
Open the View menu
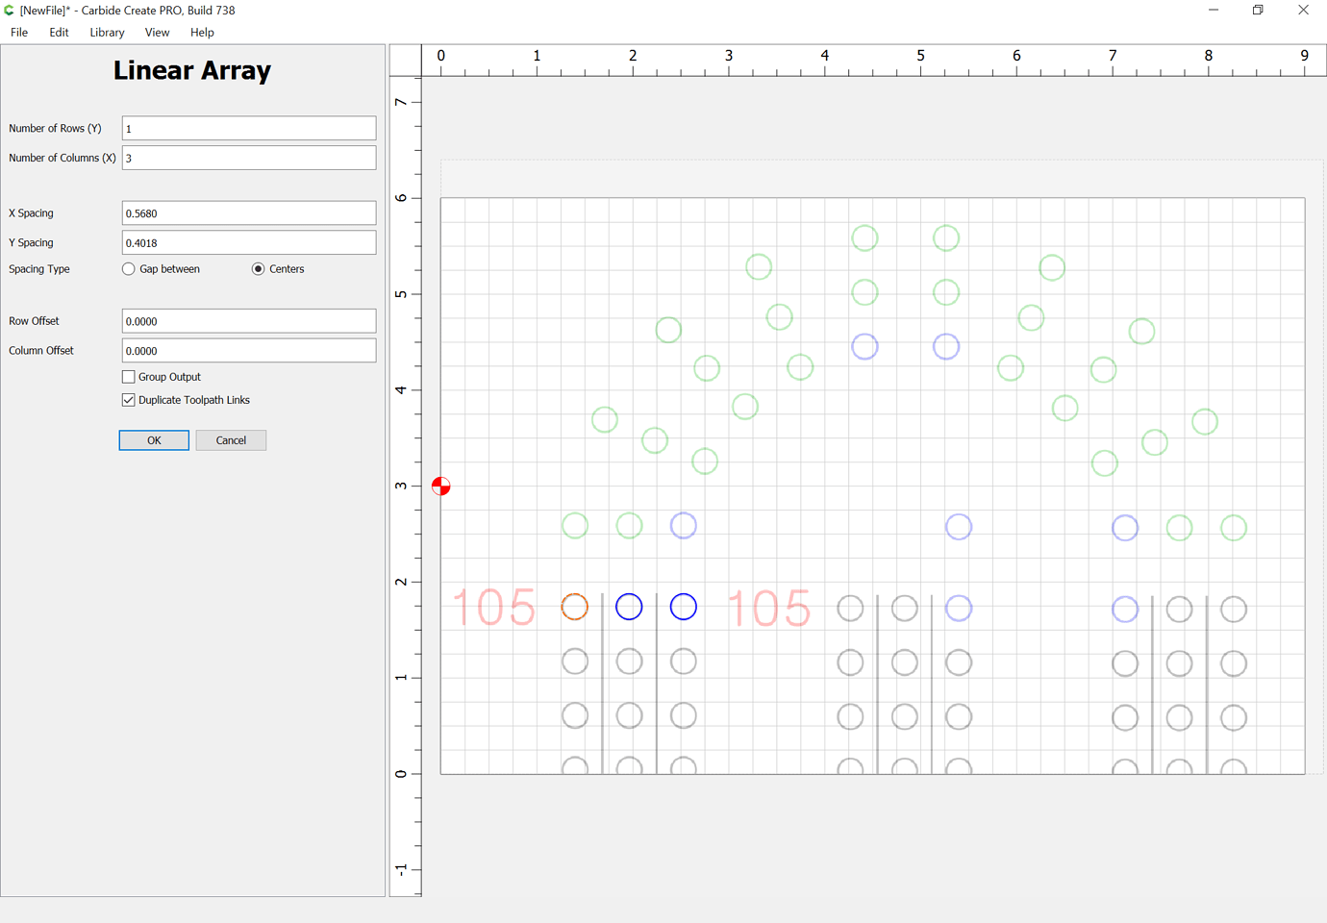pyautogui.click(x=157, y=32)
